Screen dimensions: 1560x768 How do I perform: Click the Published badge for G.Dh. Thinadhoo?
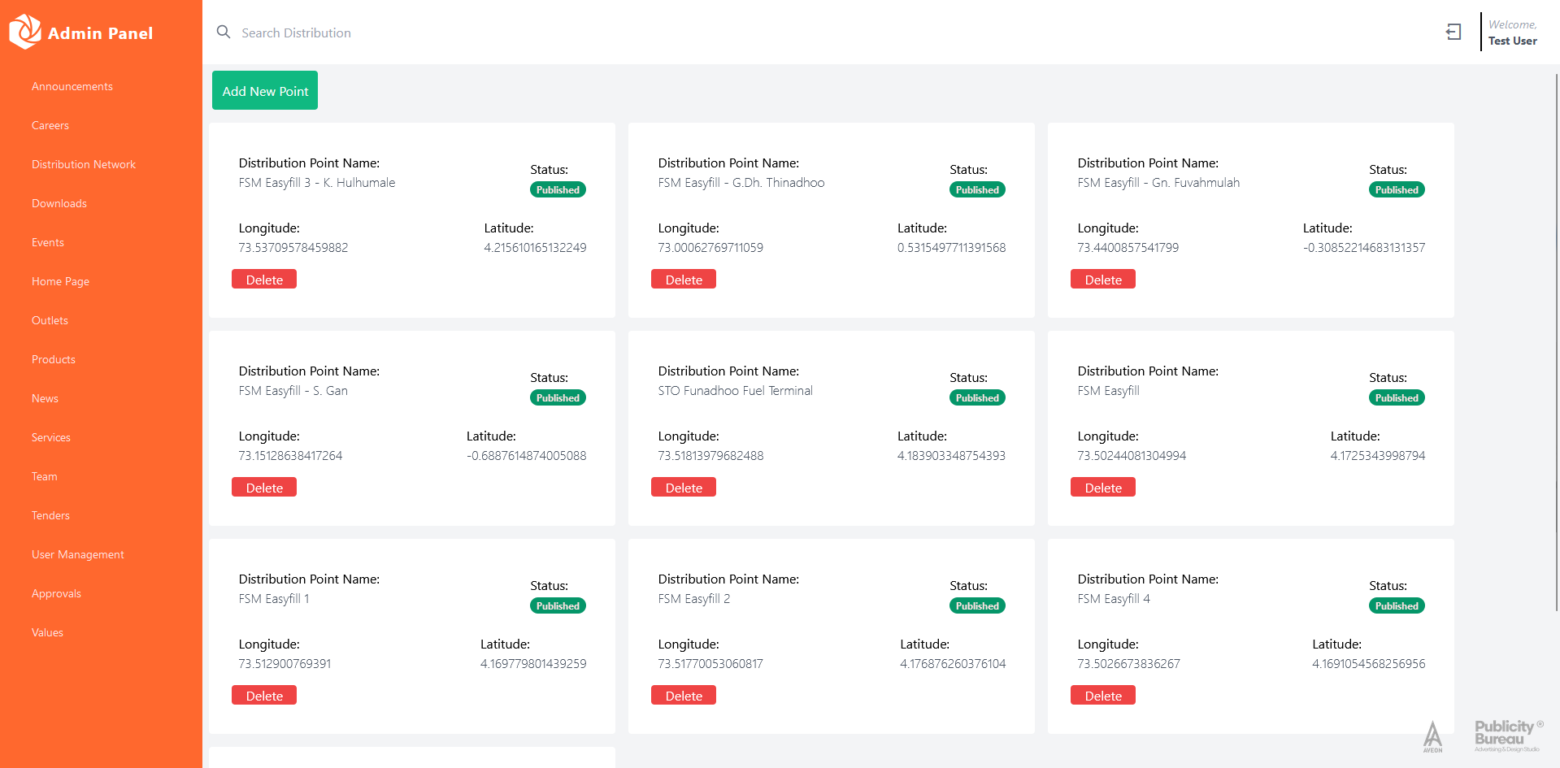coord(977,189)
